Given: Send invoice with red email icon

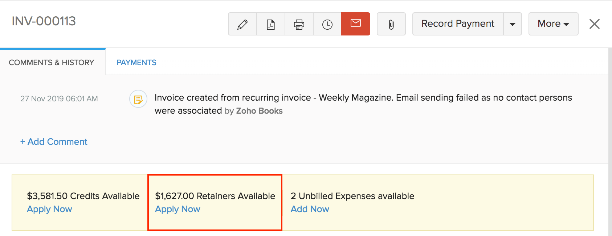Looking at the screenshot, I should [x=356, y=24].
